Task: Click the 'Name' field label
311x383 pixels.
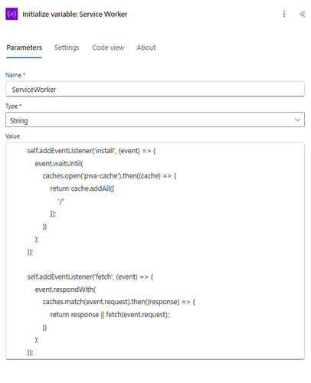Action: click(13, 75)
